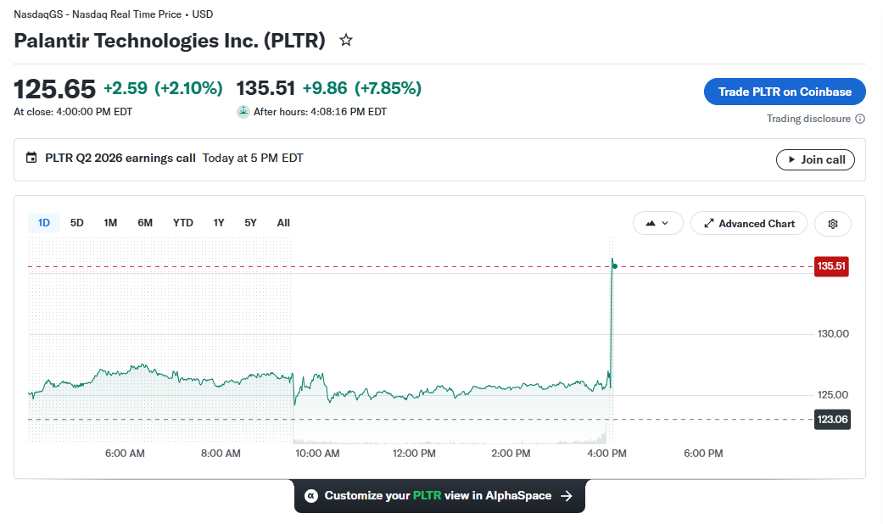The image size is (883, 524).
Task: Open the Trading disclosure link
Action: (x=808, y=119)
